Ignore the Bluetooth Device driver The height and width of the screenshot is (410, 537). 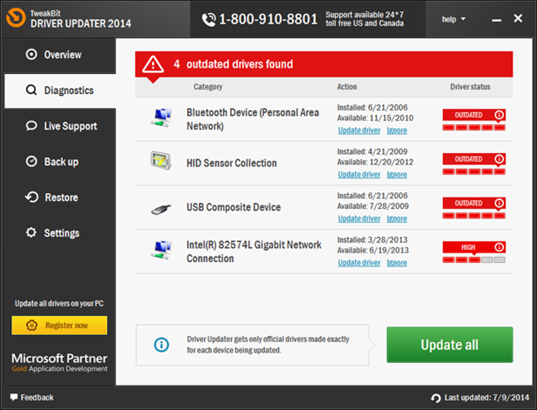[396, 130]
